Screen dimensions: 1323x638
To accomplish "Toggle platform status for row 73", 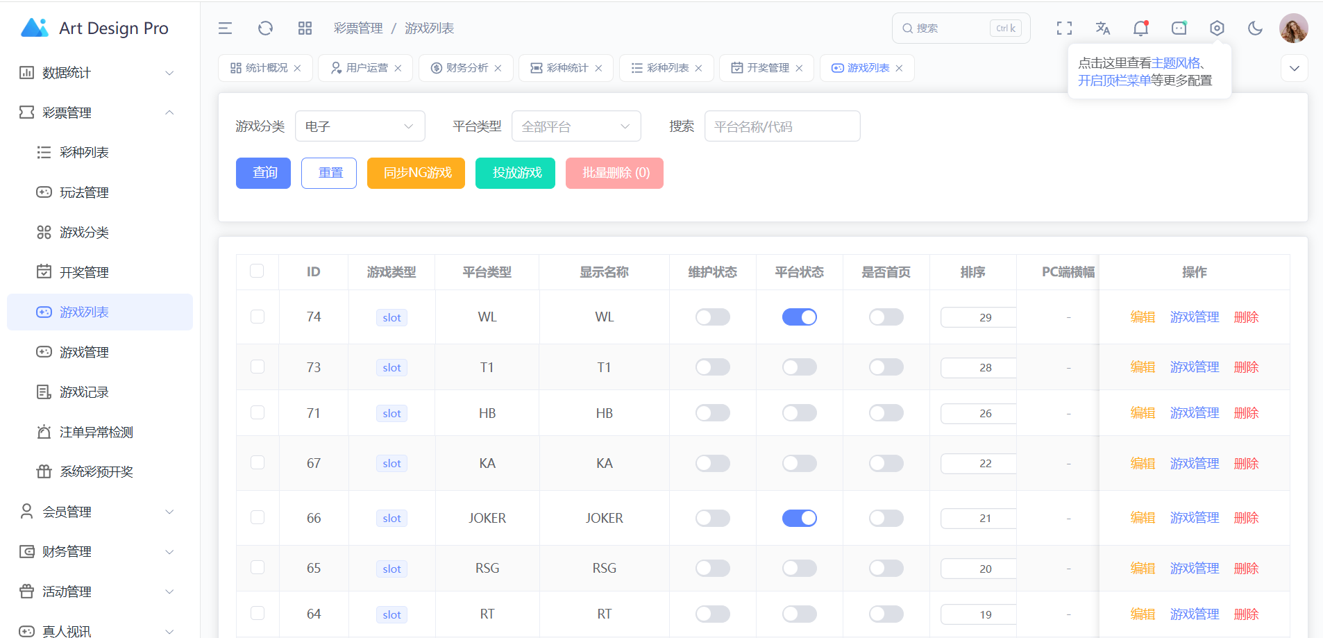I will click(799, 367).
